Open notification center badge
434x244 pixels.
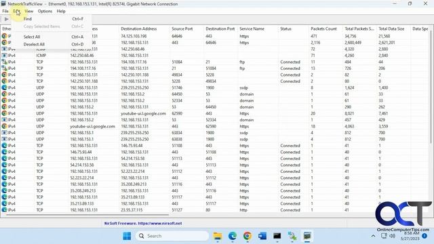pos(425,236)
